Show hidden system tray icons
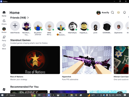The height and width of the screenshot is (97, 129). tap(98, 95)
